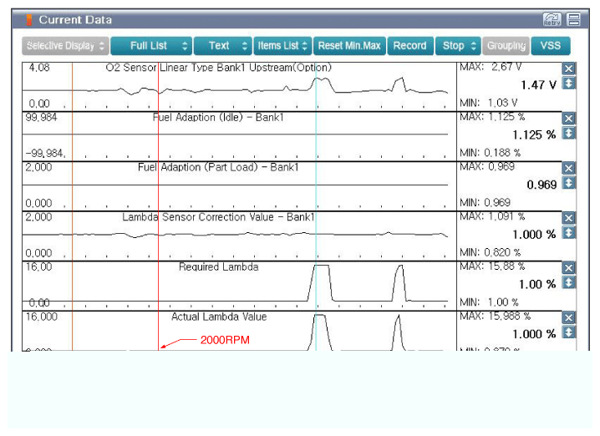Toggle up-down arrows icon for Fuel Adaption Idle
The width and height of the screenshot is (600, 436).
(569, 133)
